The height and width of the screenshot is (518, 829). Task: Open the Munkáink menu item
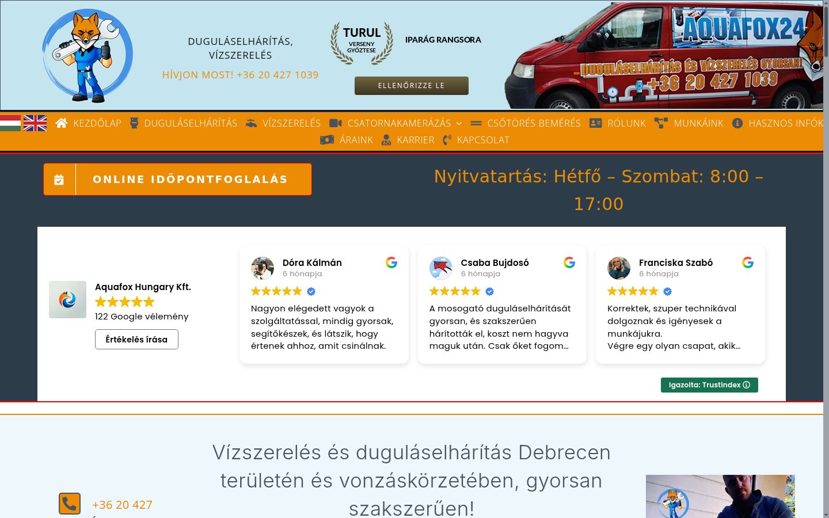699,123
